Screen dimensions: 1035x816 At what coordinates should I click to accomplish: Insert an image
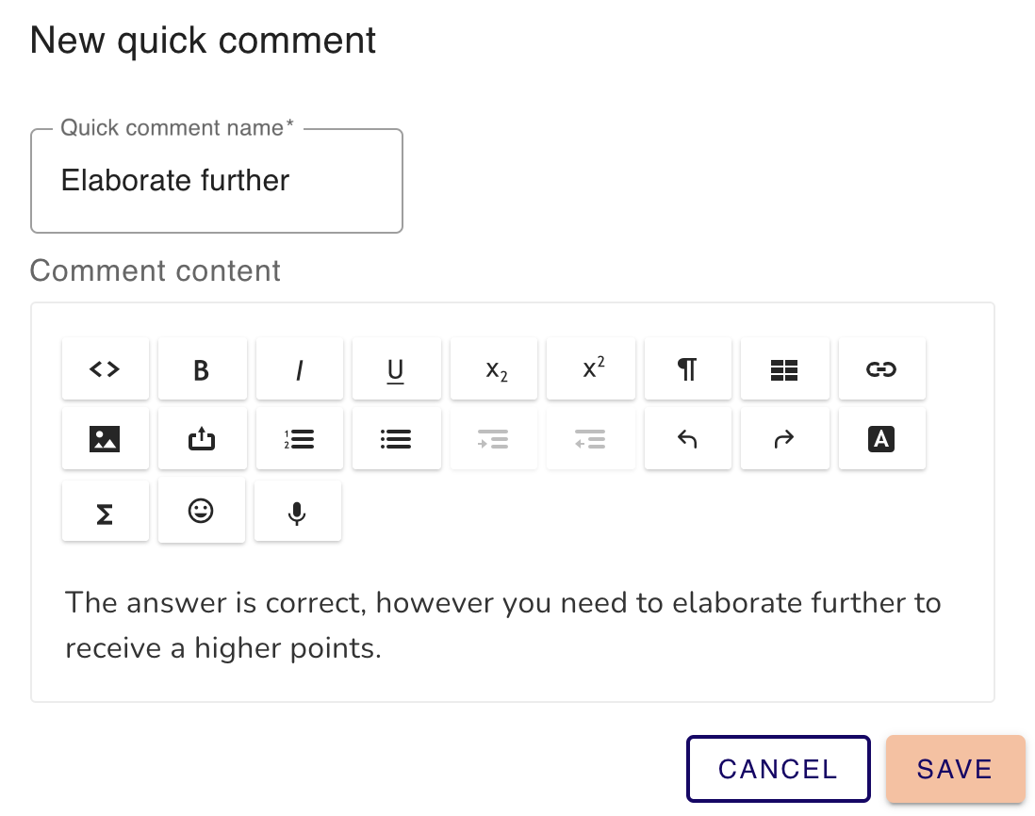pos(105,439)
